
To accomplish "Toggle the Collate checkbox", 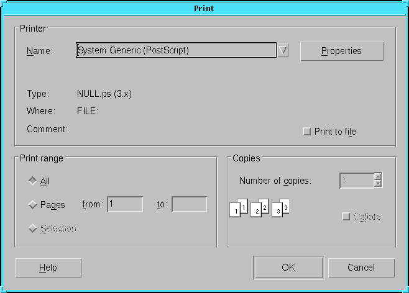I will (346, 217).
